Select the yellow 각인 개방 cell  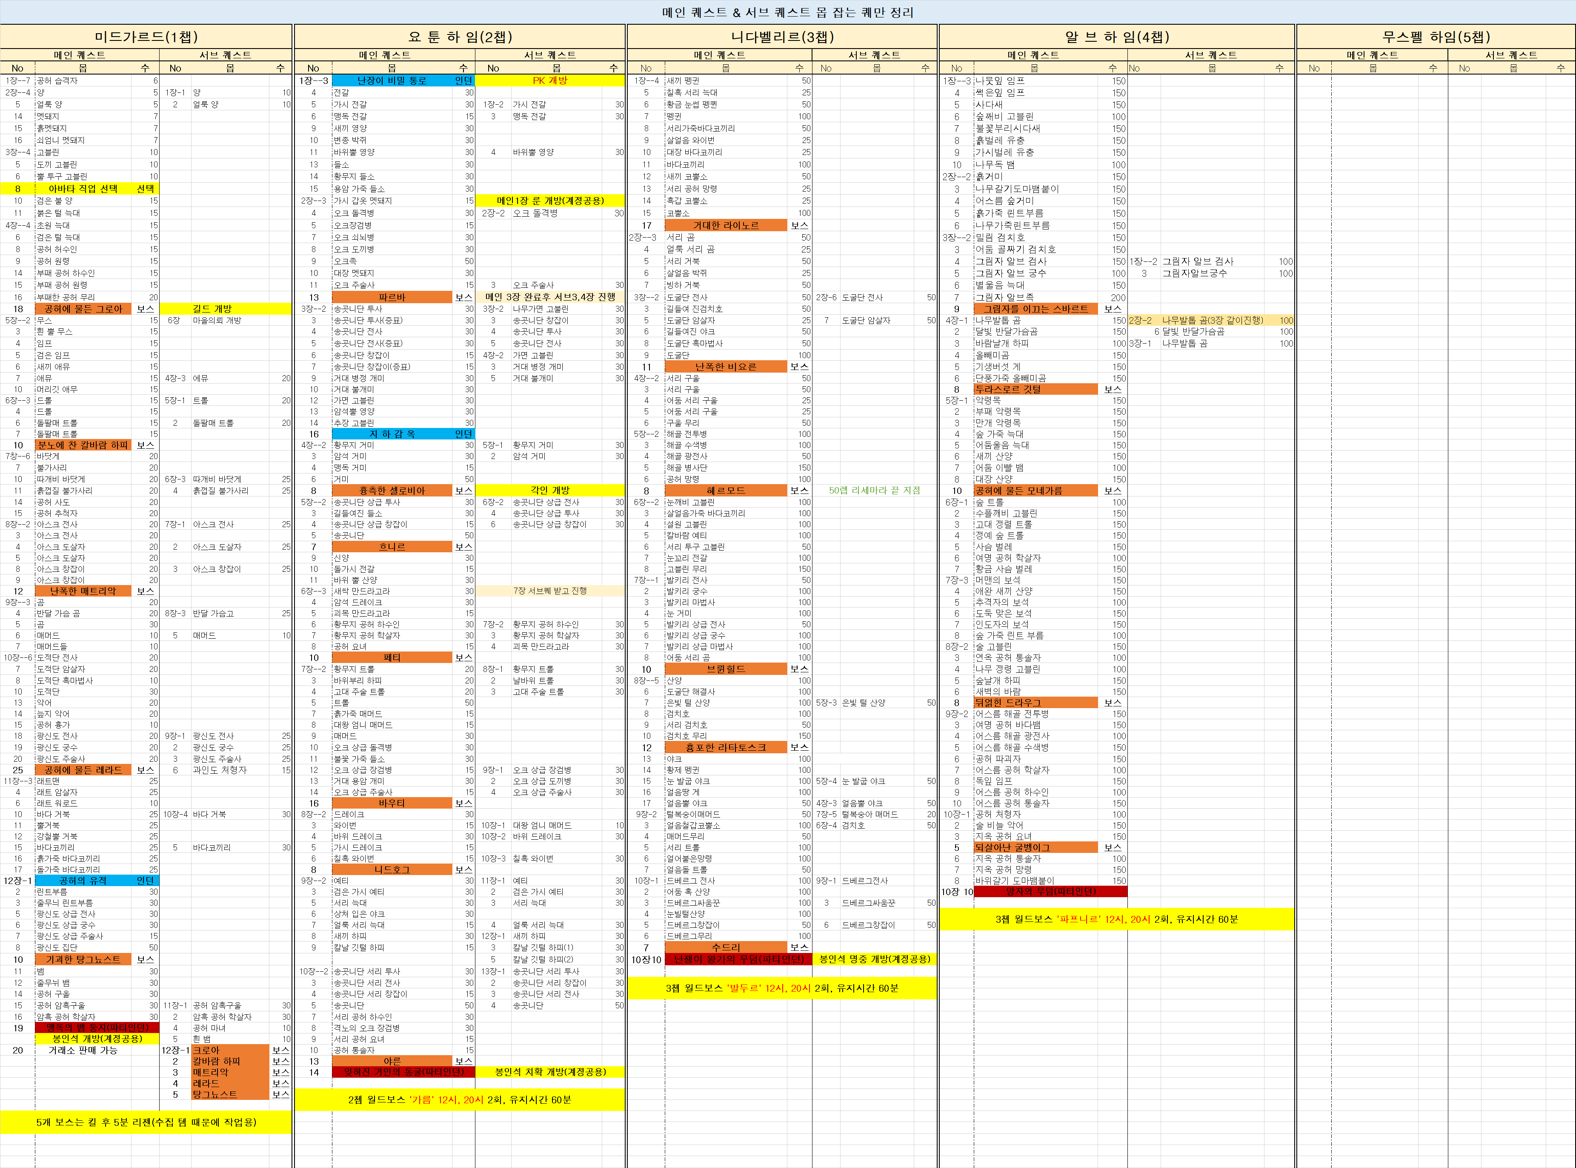point(550,490)
